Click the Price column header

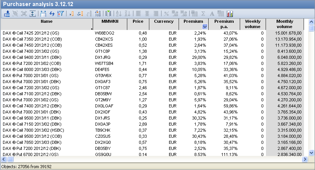coord(138,22)
